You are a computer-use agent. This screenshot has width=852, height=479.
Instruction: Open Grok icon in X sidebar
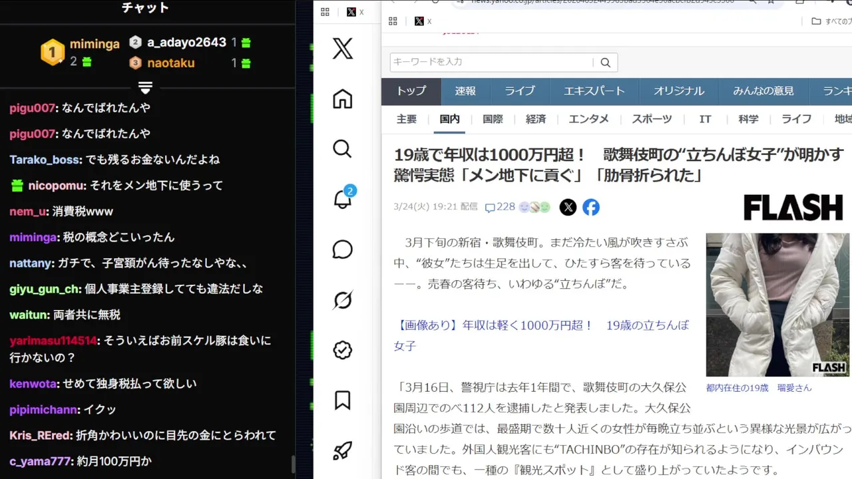click(342, 300)
